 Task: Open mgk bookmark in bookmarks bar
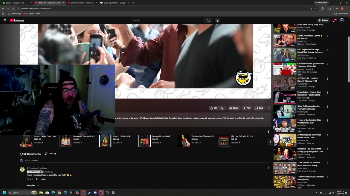pos(32,14)
